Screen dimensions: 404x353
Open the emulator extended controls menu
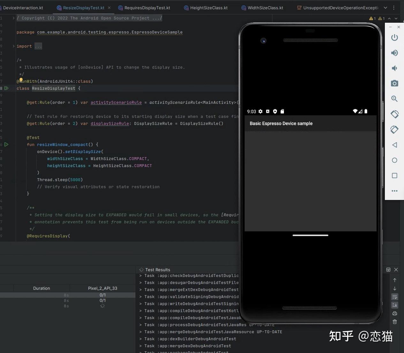point(394,191)
